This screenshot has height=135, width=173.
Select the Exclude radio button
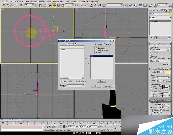[x=96, y=44]
